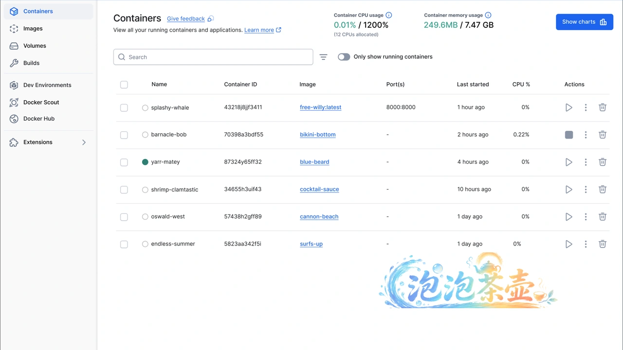The image size is (623, 350).
Task: Open more actions menu for splashy-whale
Action: pyautogui.click(x=586, y=107)
